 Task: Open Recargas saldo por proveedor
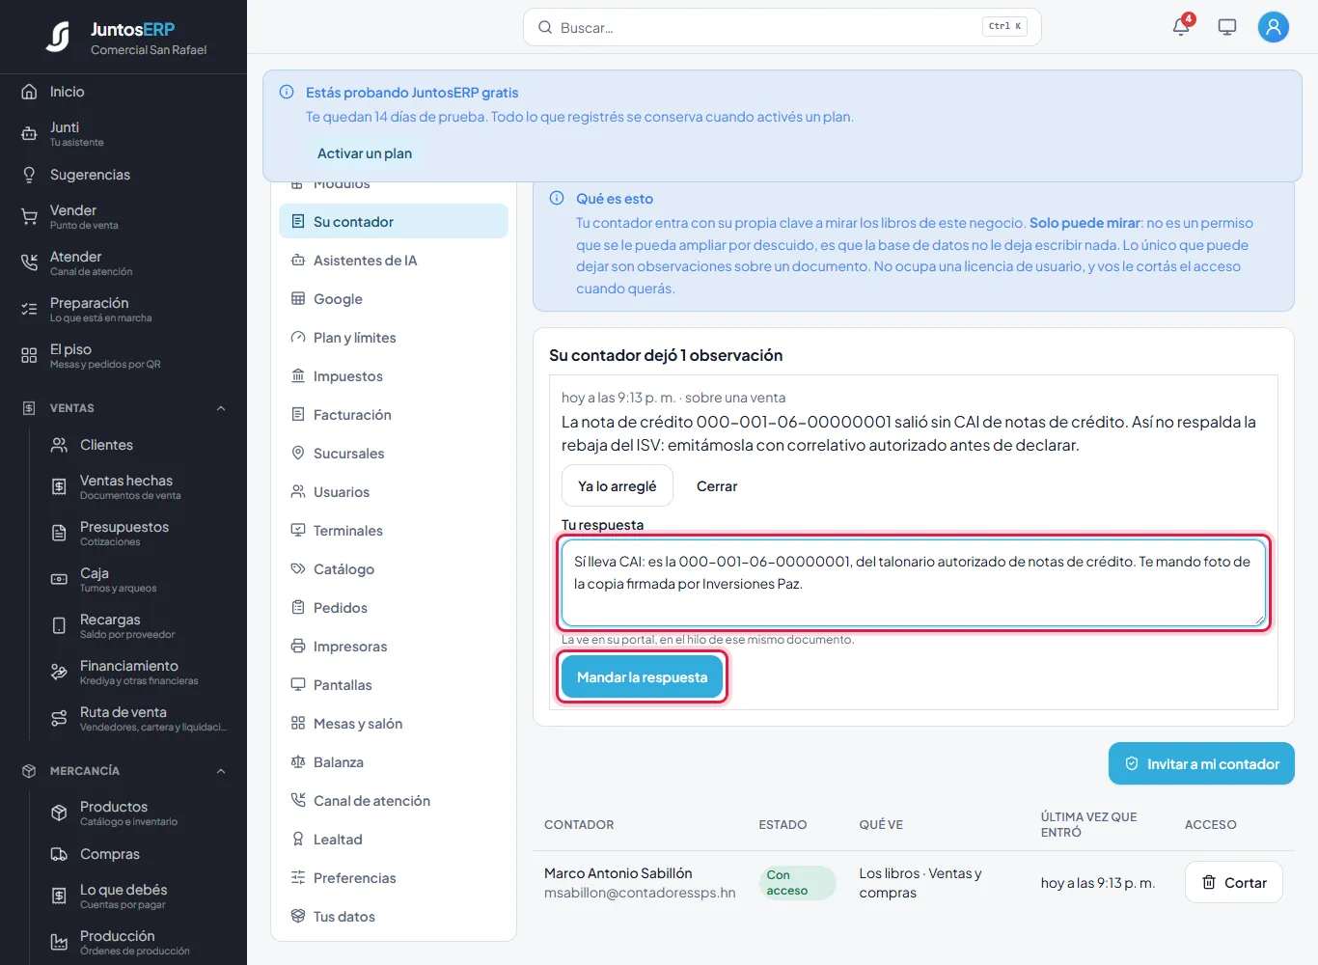pos(138,625)
